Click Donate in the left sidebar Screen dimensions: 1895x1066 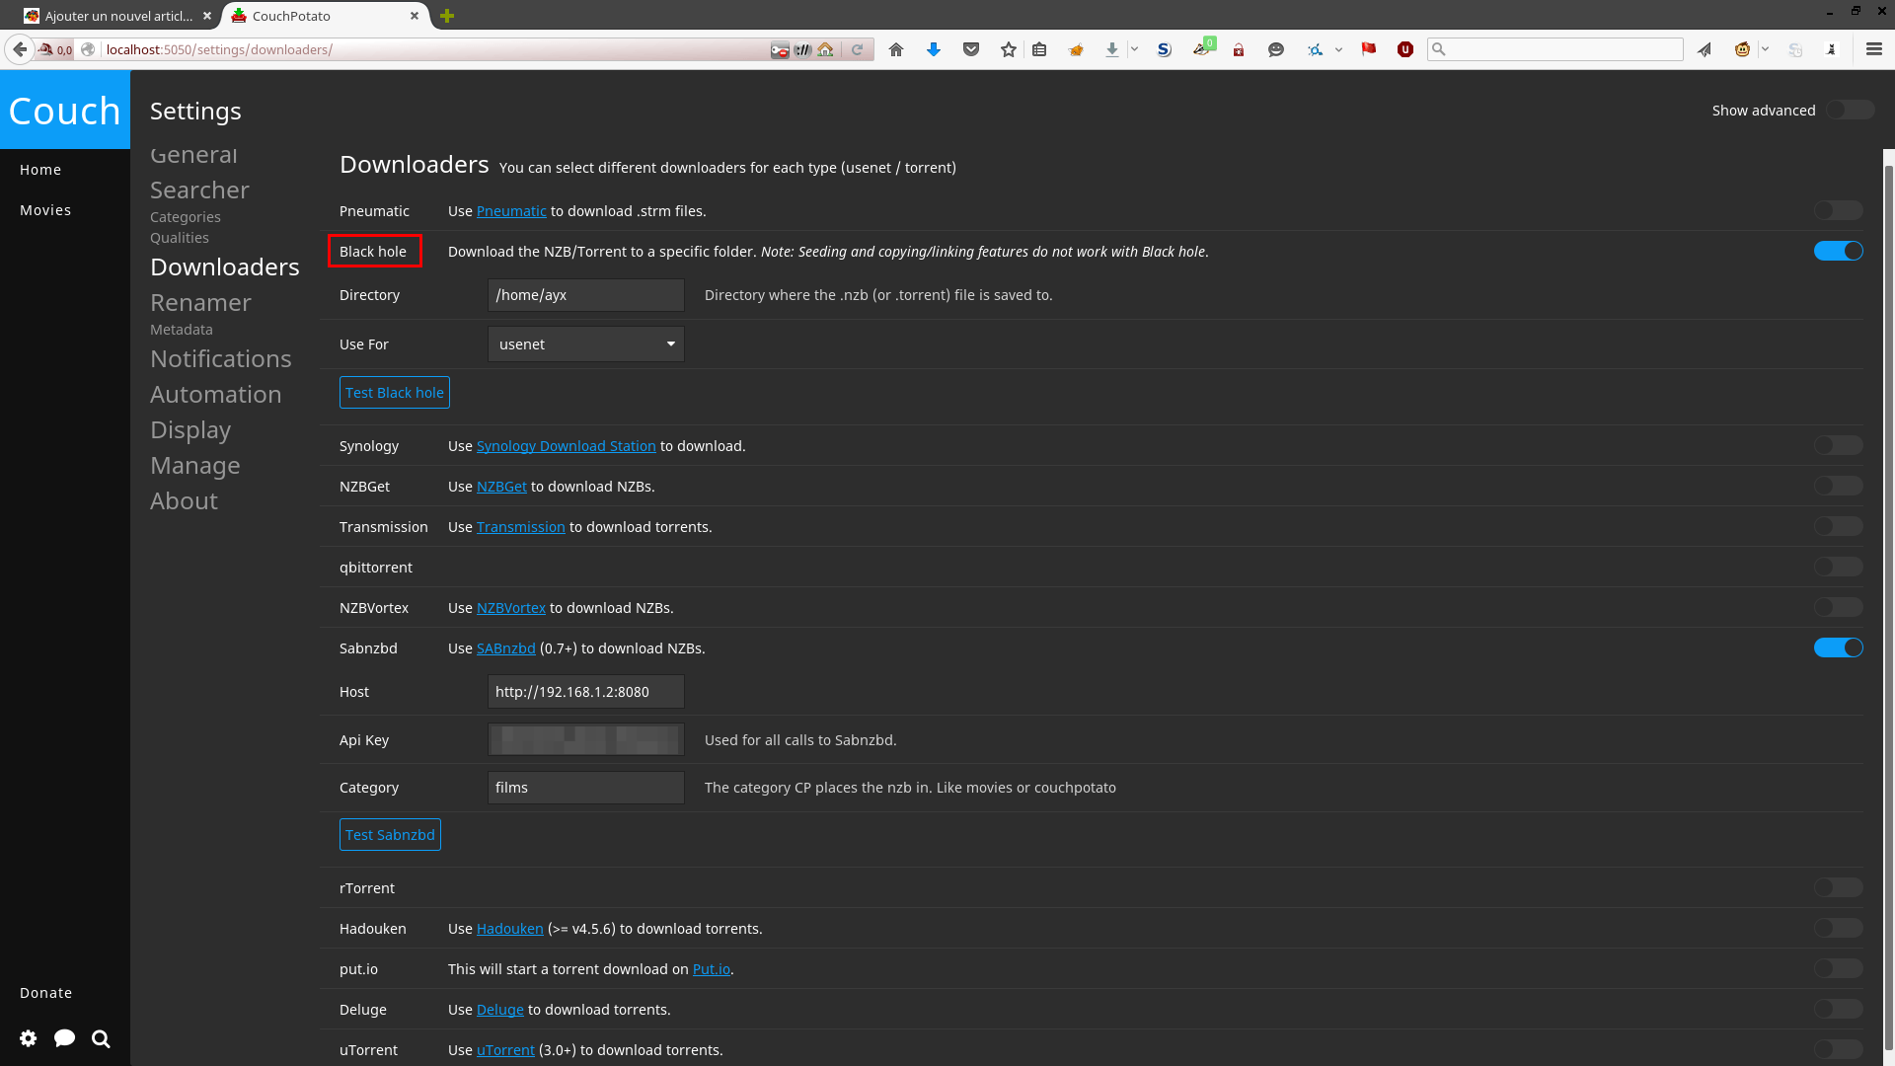point(46,993)
